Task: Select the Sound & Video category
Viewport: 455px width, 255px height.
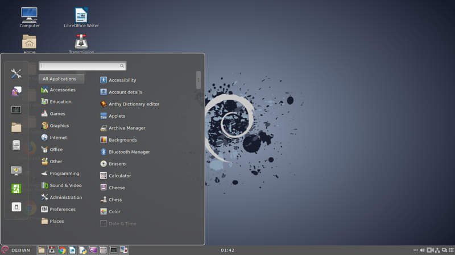Action: (65, 185)
